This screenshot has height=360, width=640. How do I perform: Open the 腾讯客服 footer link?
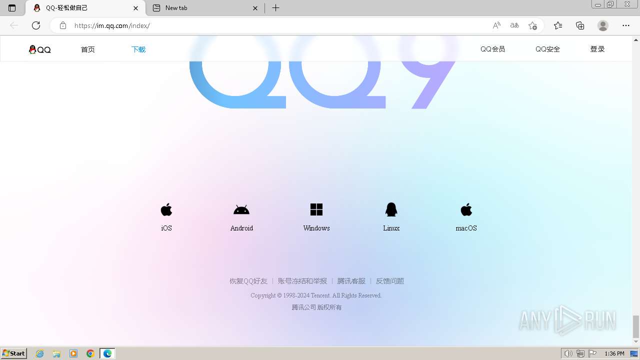tap(351, 281)
